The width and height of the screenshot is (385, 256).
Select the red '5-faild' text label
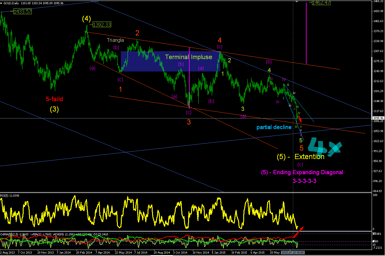(x=55, y=99)
